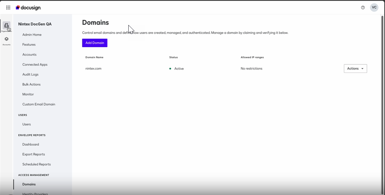
Task: Open Scheduled Reports in sidebar
Action: 36,164
